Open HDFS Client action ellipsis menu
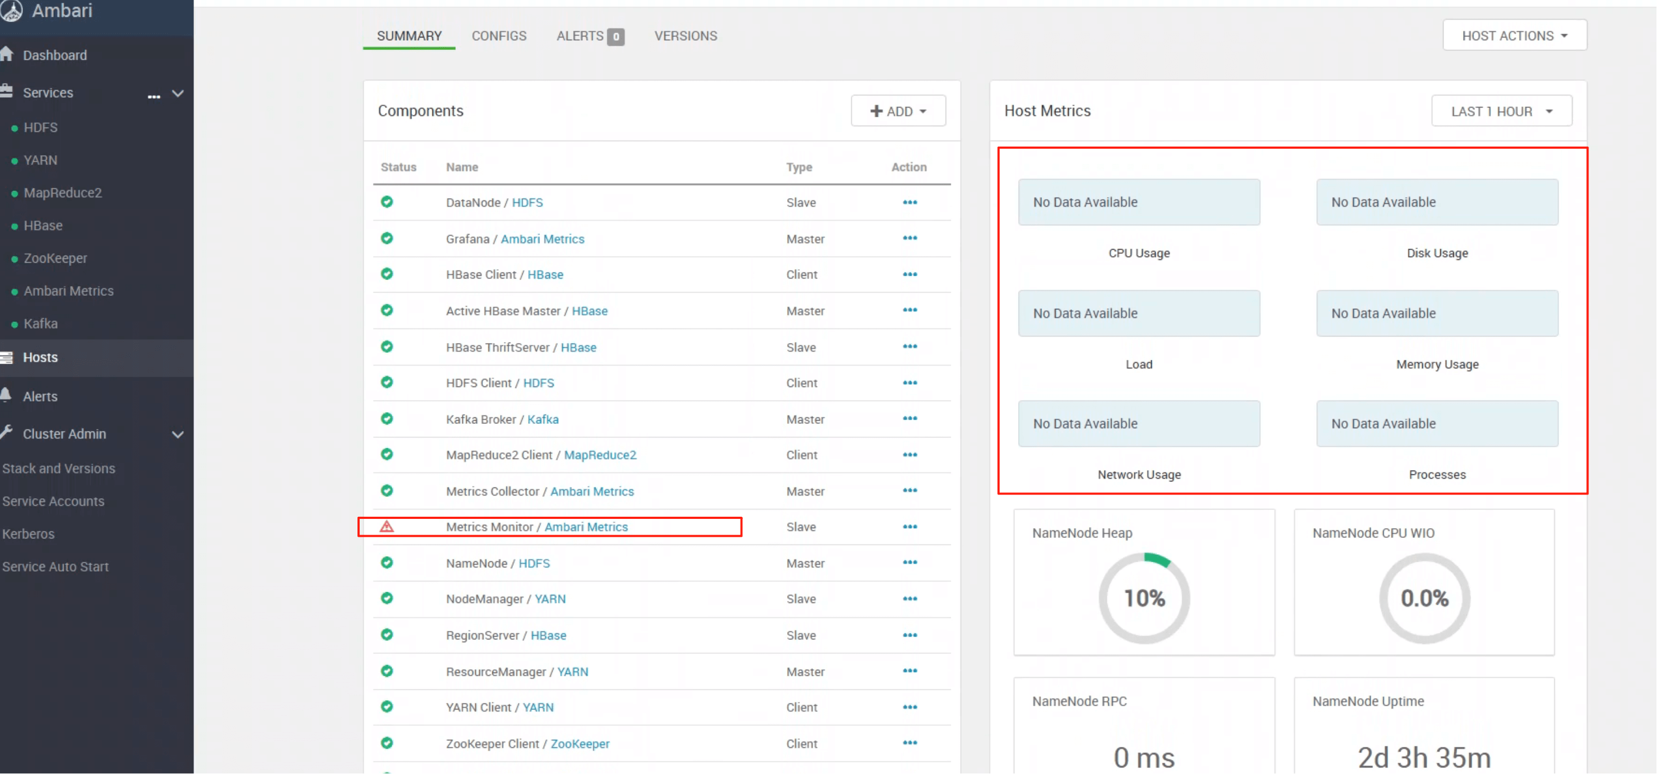 tap(909, 383)
